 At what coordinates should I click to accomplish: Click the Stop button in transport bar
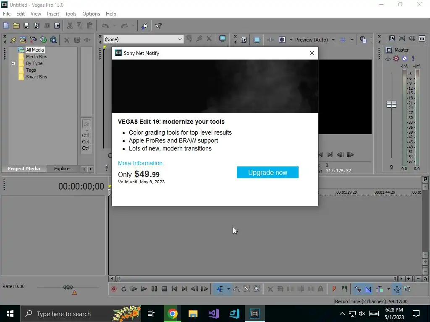(164, 289)
